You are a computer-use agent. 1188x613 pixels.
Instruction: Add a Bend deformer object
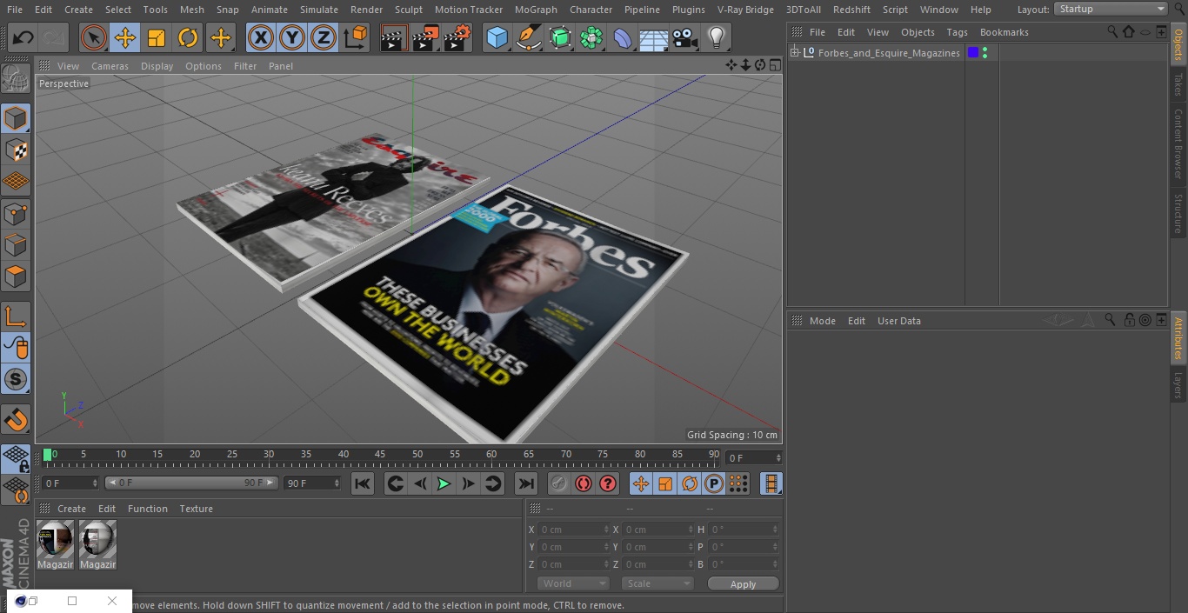coord(623,38)
